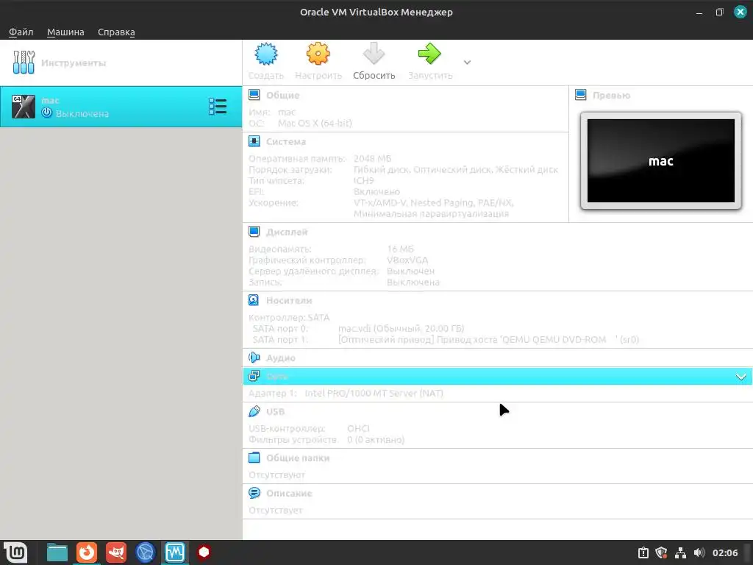The image size is (753, 565).
Task: Click the 02:06 clock in tray
Action: (x=724, y=553)
